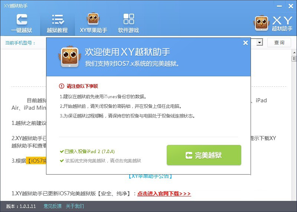Click the 【XY苹果助手公告】 heading
The image size is (297, 212).
[x=150, y=176]
